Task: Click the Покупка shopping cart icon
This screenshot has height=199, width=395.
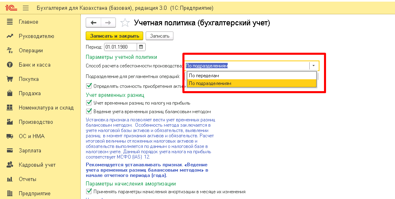Action: pyautogui.click(x=10, y=79)
